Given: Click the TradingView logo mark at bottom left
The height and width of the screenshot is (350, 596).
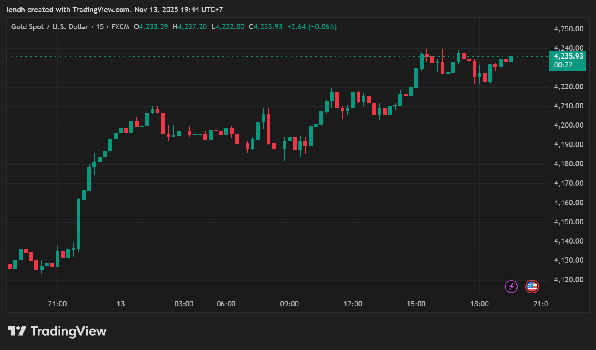Looking at the screenshot, I should tap(17, 331).
